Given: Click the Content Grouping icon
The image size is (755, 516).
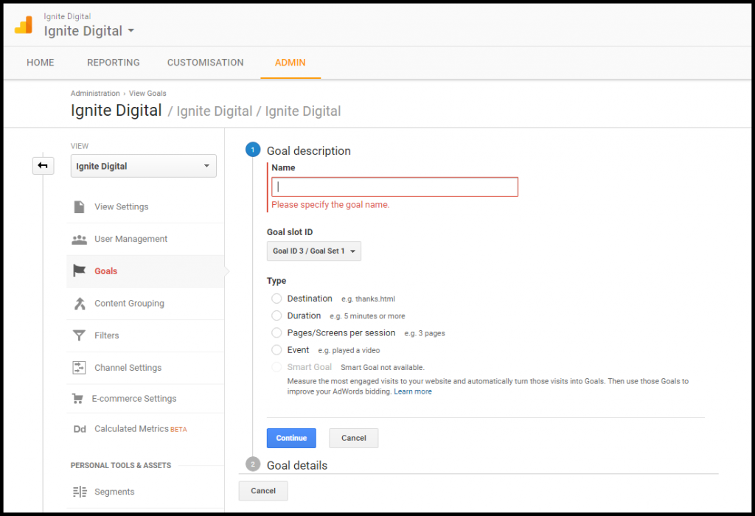Looking at the screenshot, I should point(79,303).
